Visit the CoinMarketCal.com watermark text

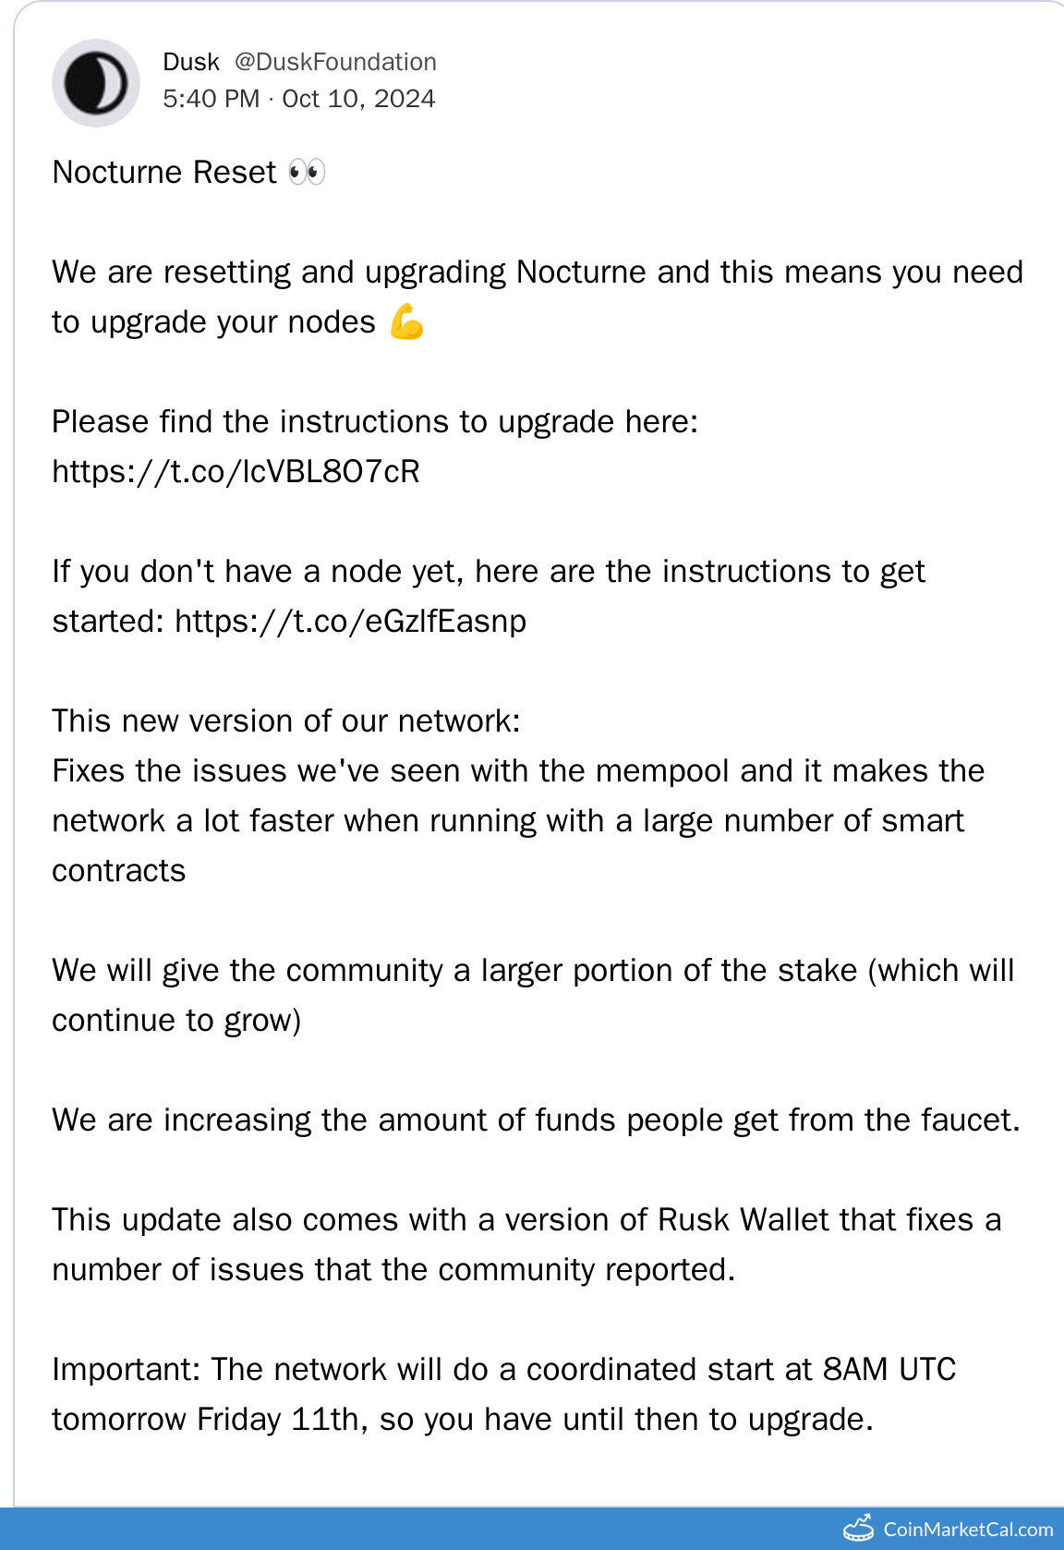(x=968, y=1530)
